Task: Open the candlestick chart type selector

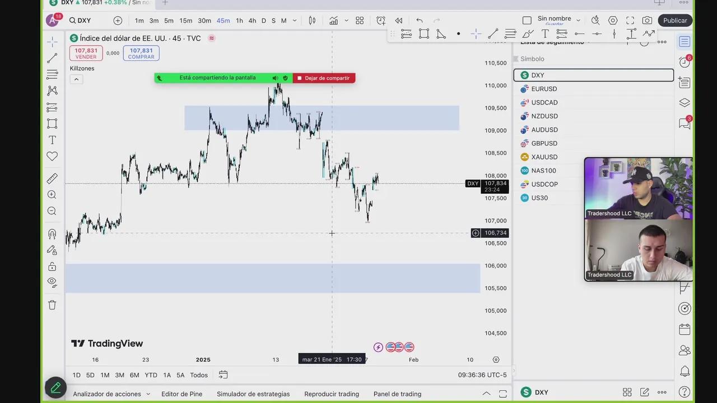Action: click(x=312, y=21)
